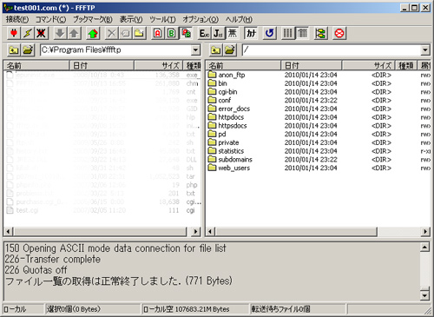Open the ブックマーク menu
Screen dimensions: 434x317
[x=93, y=19]
